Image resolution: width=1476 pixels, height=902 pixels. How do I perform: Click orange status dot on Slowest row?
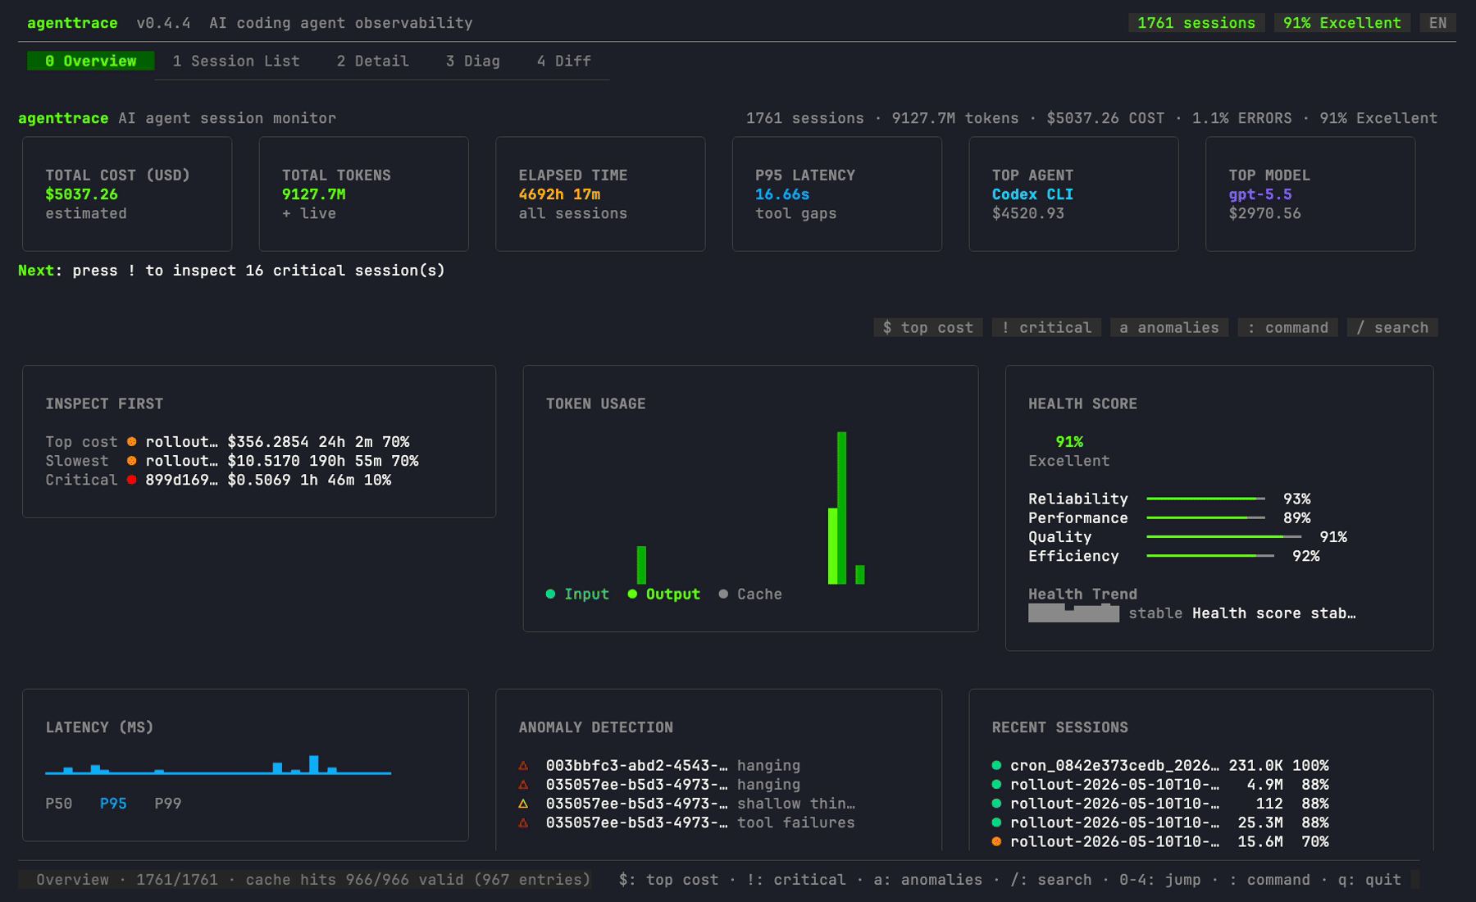click(131, 461)
